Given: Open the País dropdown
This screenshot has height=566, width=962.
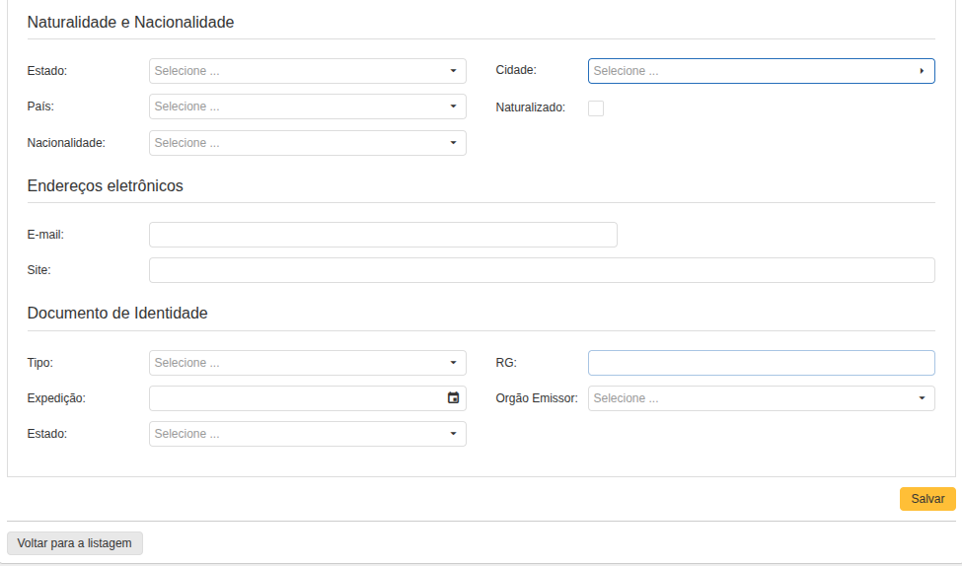Looking at the screenshot, I should pos(307,106).
